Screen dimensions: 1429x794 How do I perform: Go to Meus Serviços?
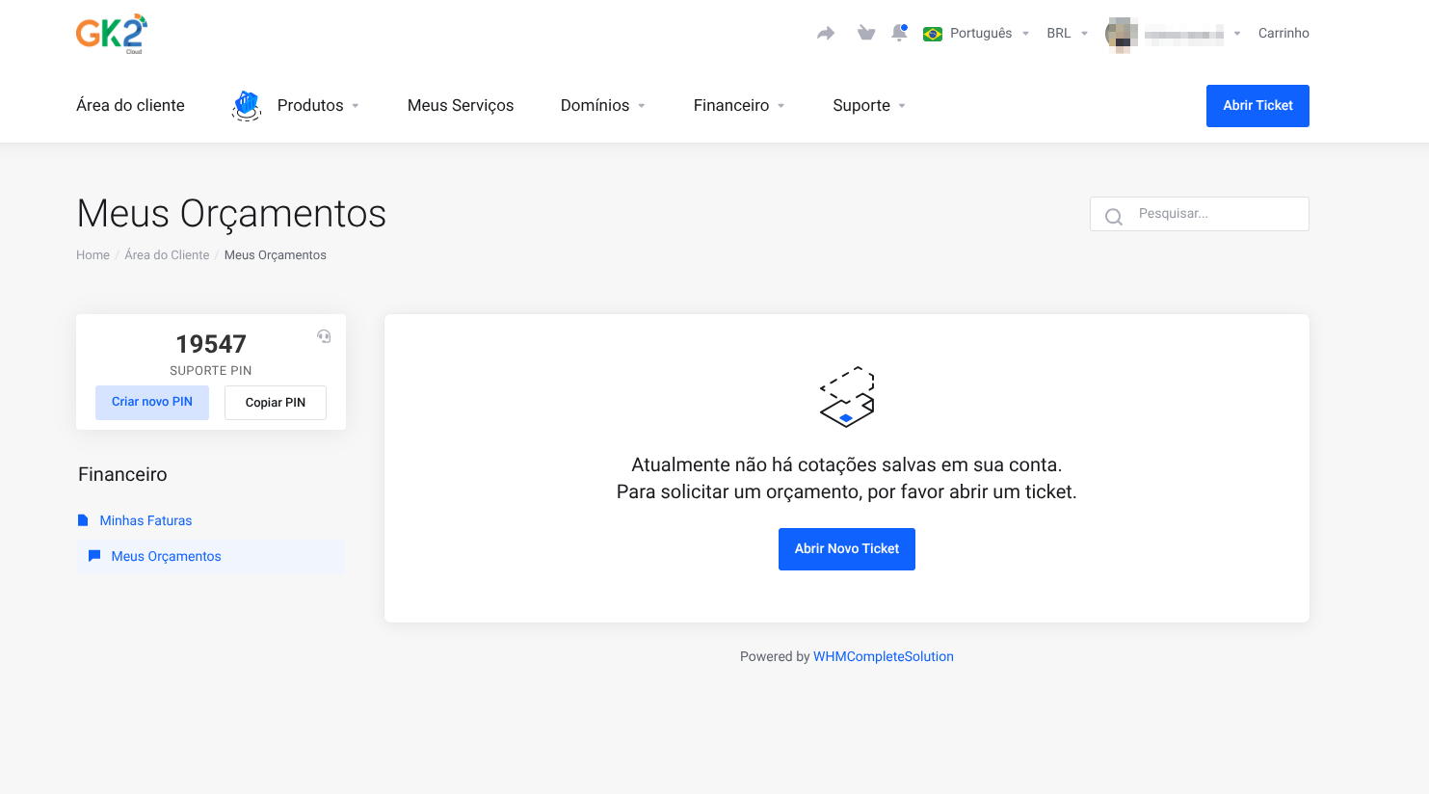(461, 106)
